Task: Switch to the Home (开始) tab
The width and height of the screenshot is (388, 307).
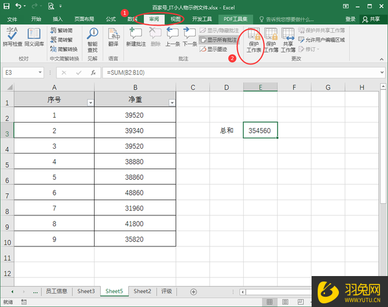Action: tap(36, 19)
